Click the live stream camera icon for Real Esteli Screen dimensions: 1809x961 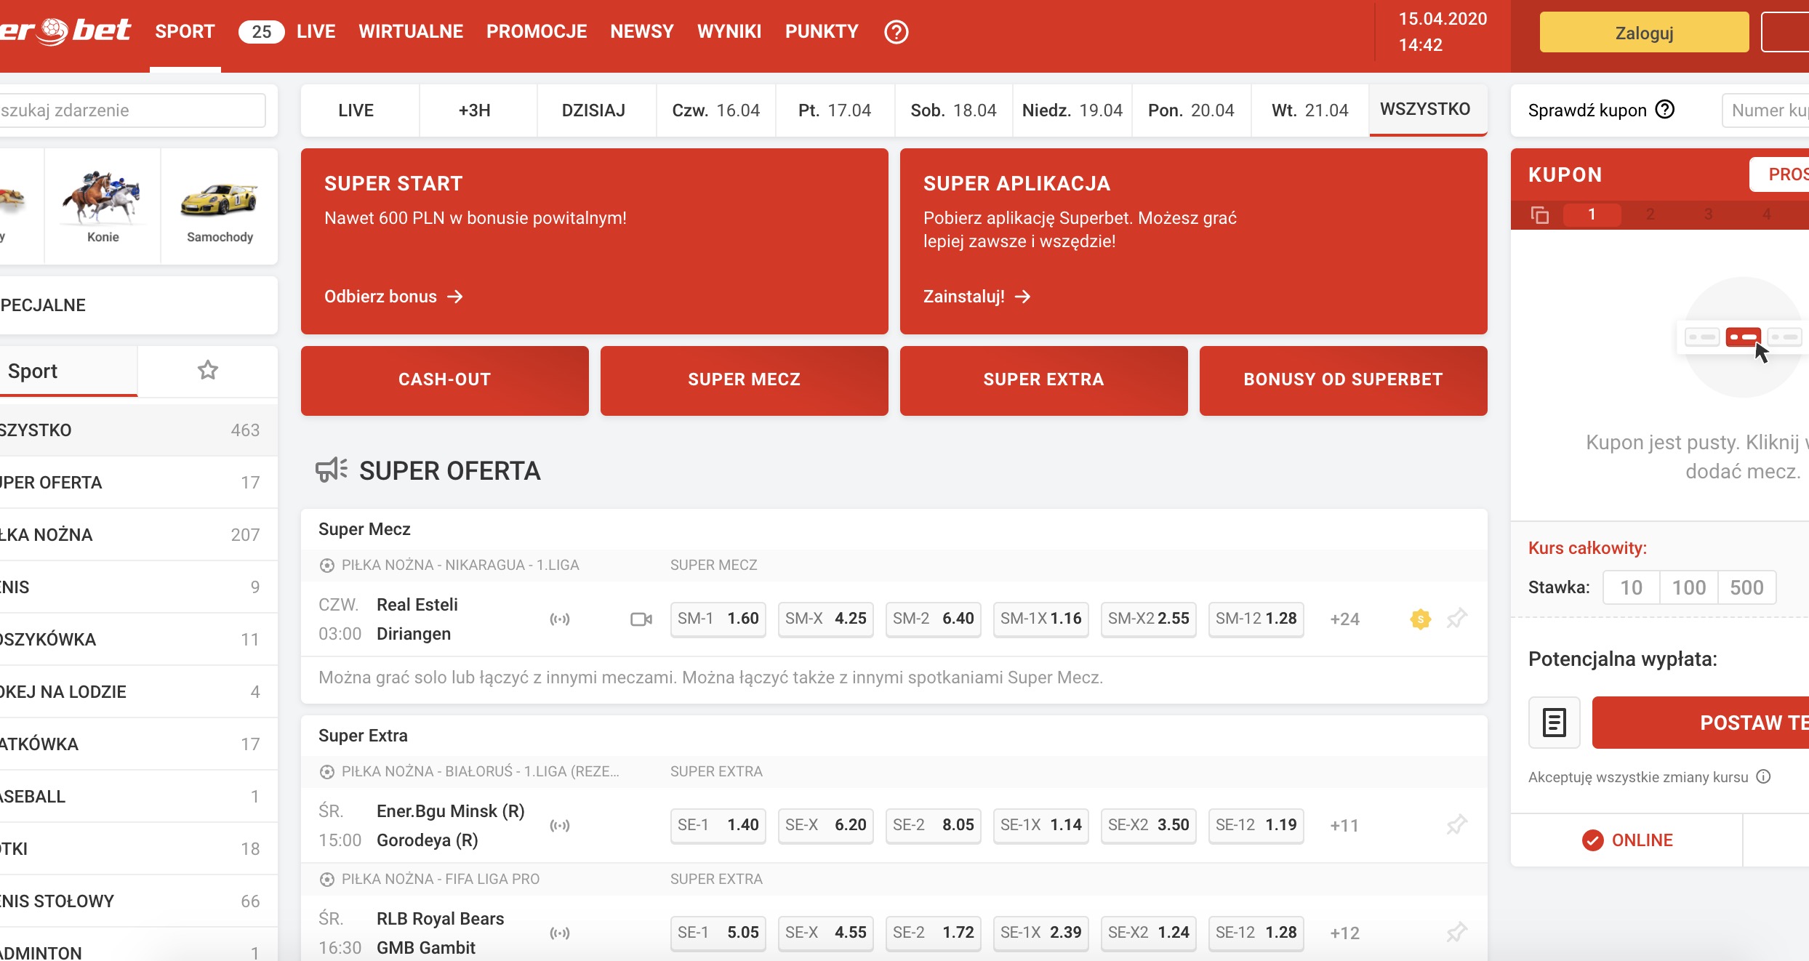click(641, 619)
